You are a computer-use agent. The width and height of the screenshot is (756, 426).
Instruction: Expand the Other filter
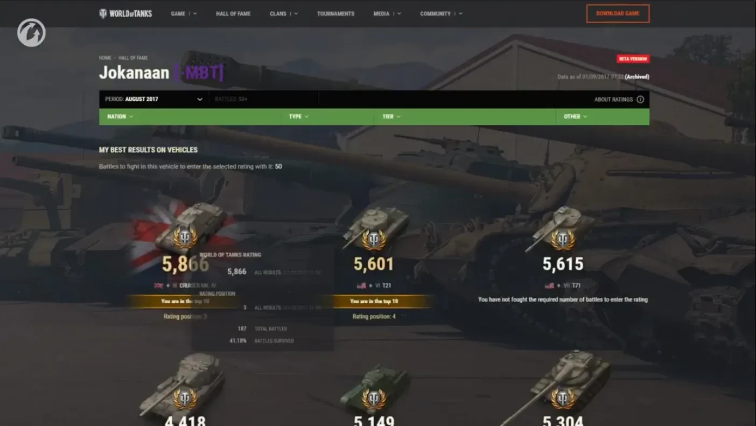pos(576,116)
